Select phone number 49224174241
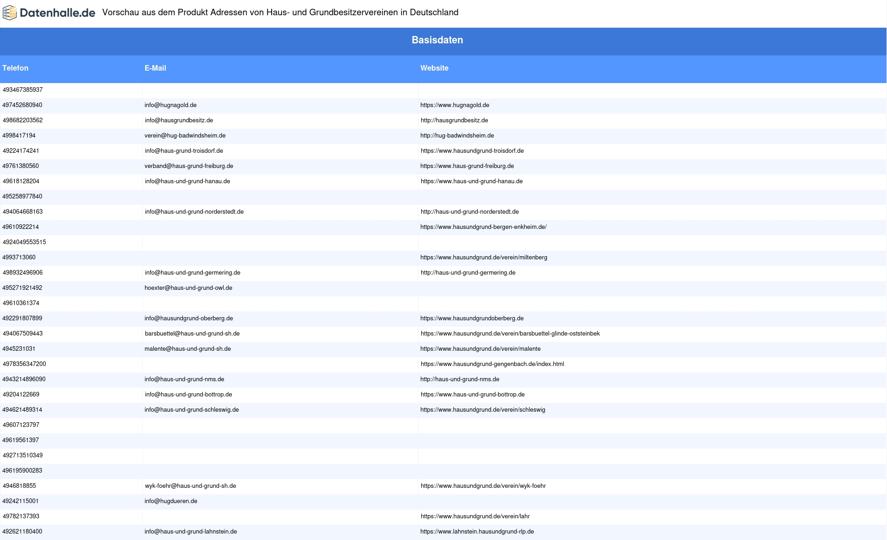Screen dimensions: 887x540 (x=21, y=151)
